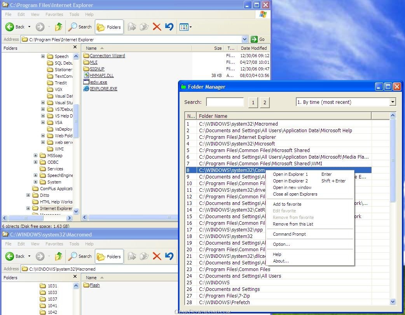Sort by Date Modified column
Screen dimensions: 405x315
254,48
